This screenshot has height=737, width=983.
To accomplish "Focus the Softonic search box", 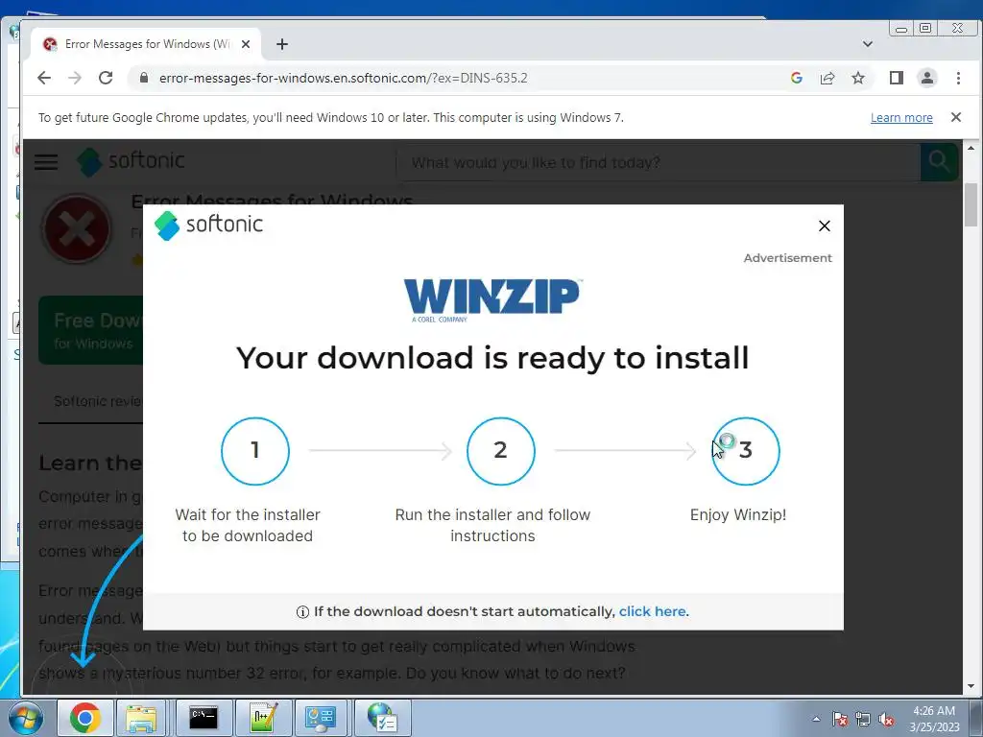I will click(659, 163).
